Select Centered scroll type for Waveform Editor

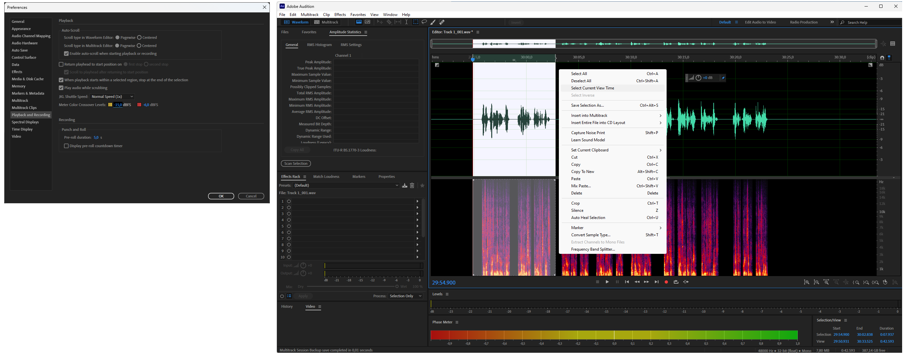point(139,37)
